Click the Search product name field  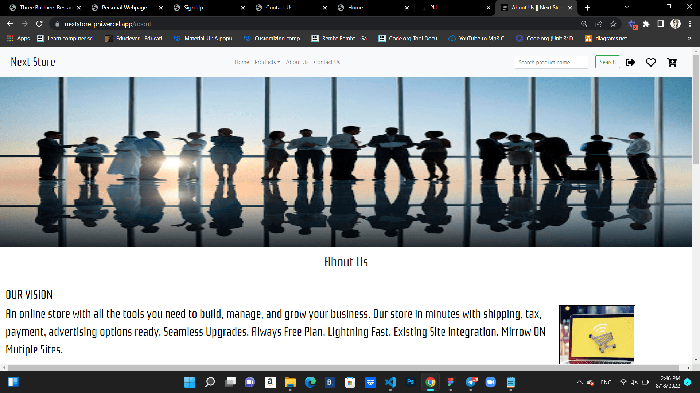point(551,62)
